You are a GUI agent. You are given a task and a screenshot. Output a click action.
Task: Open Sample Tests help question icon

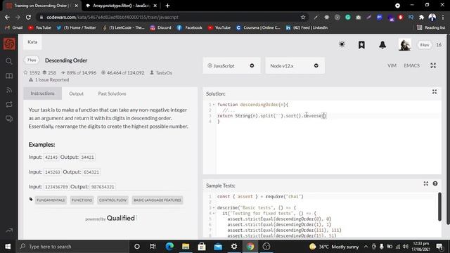pos(435,183)
